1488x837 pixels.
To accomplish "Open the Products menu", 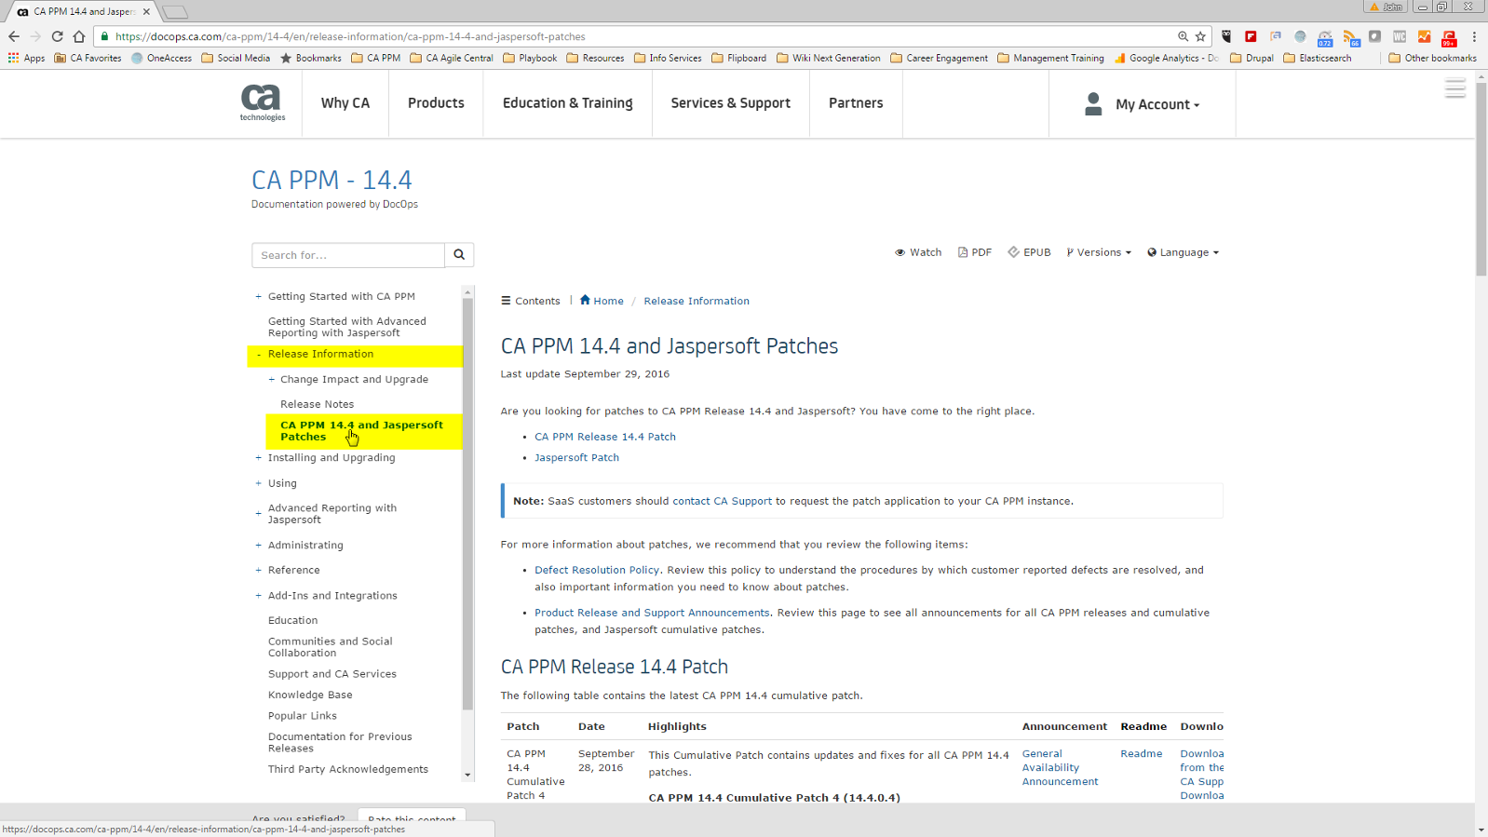I will click(x=436, y=103).
